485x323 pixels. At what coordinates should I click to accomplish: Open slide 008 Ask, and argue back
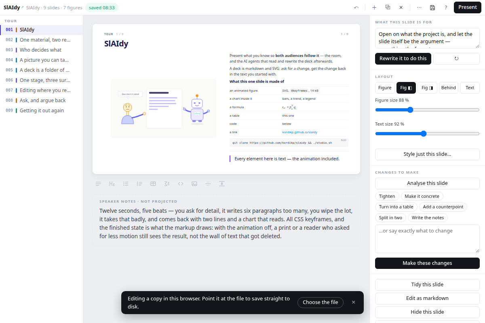tap(41, 101)
